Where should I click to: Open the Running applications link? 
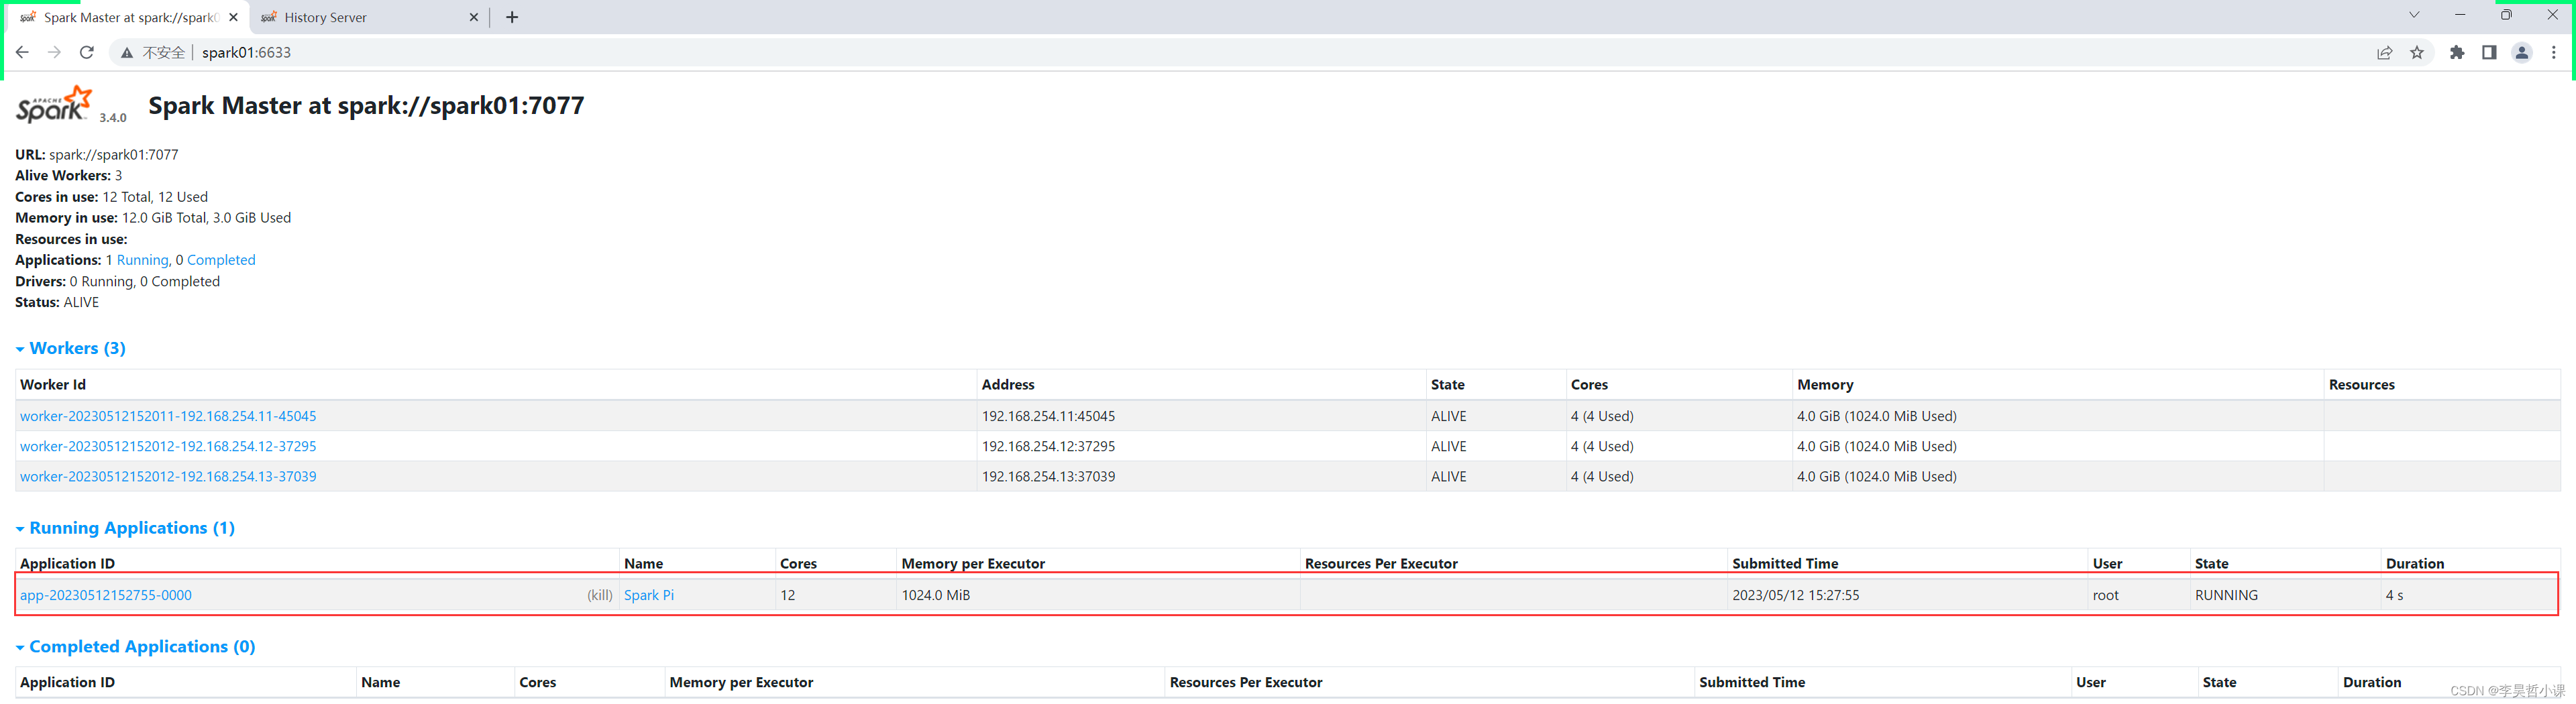pos(142,260)
